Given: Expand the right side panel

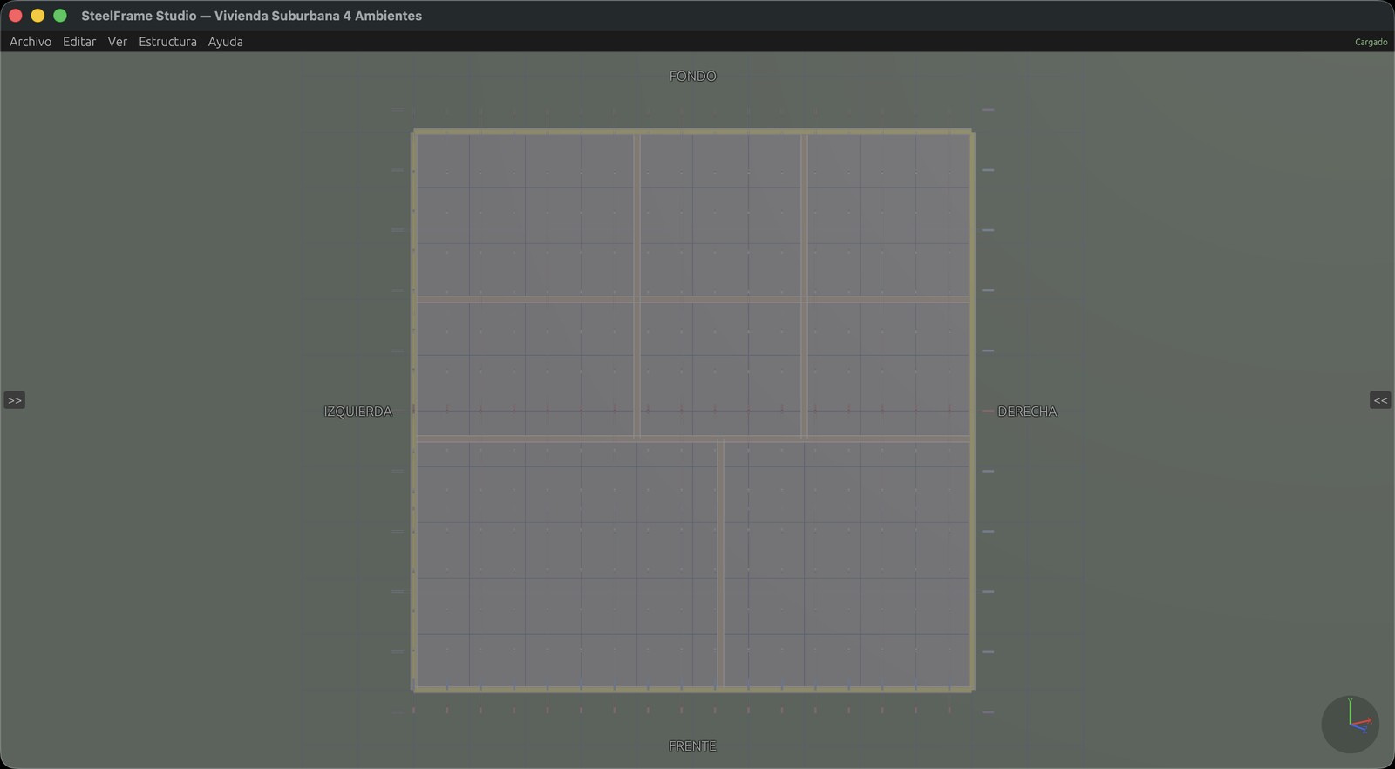Looking at the screenshot, I should click(x=1380, y=400).
